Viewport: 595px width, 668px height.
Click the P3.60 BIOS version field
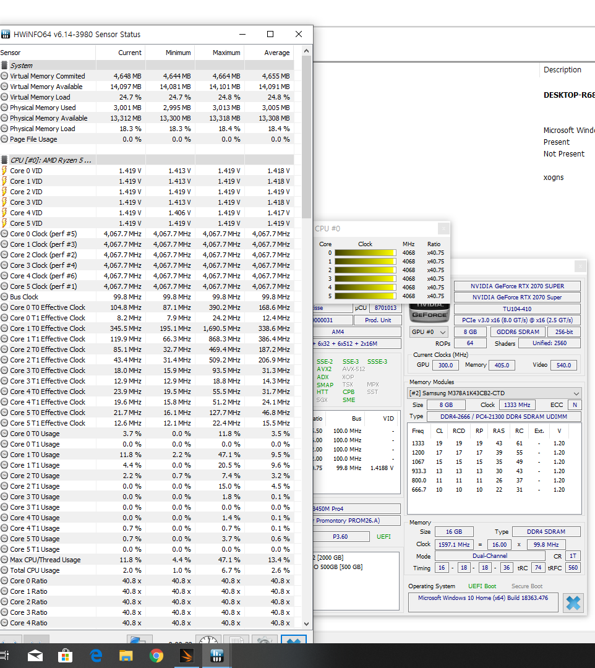tap(341, 537)
